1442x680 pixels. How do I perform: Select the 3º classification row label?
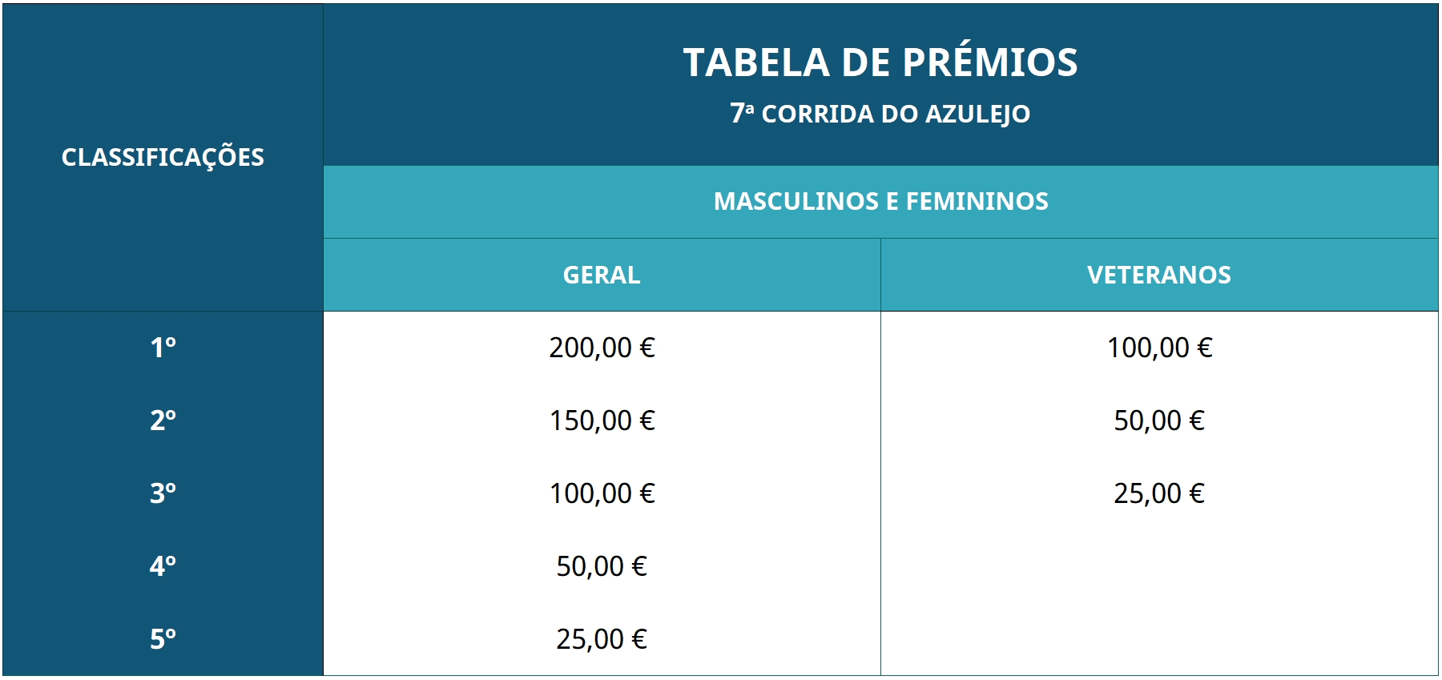coord(163,493)
